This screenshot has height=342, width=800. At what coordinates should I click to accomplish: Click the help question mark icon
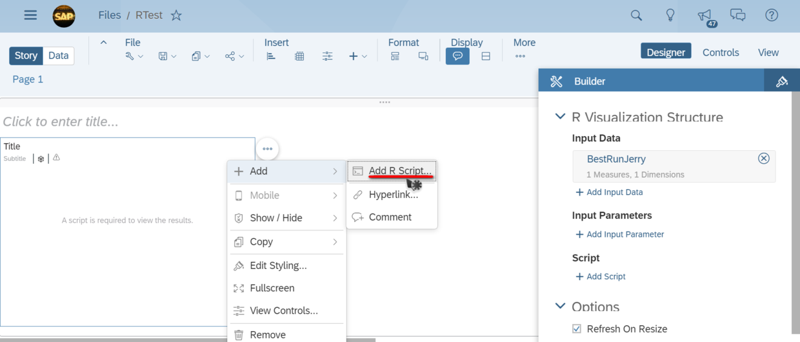(x=772, y=15)
